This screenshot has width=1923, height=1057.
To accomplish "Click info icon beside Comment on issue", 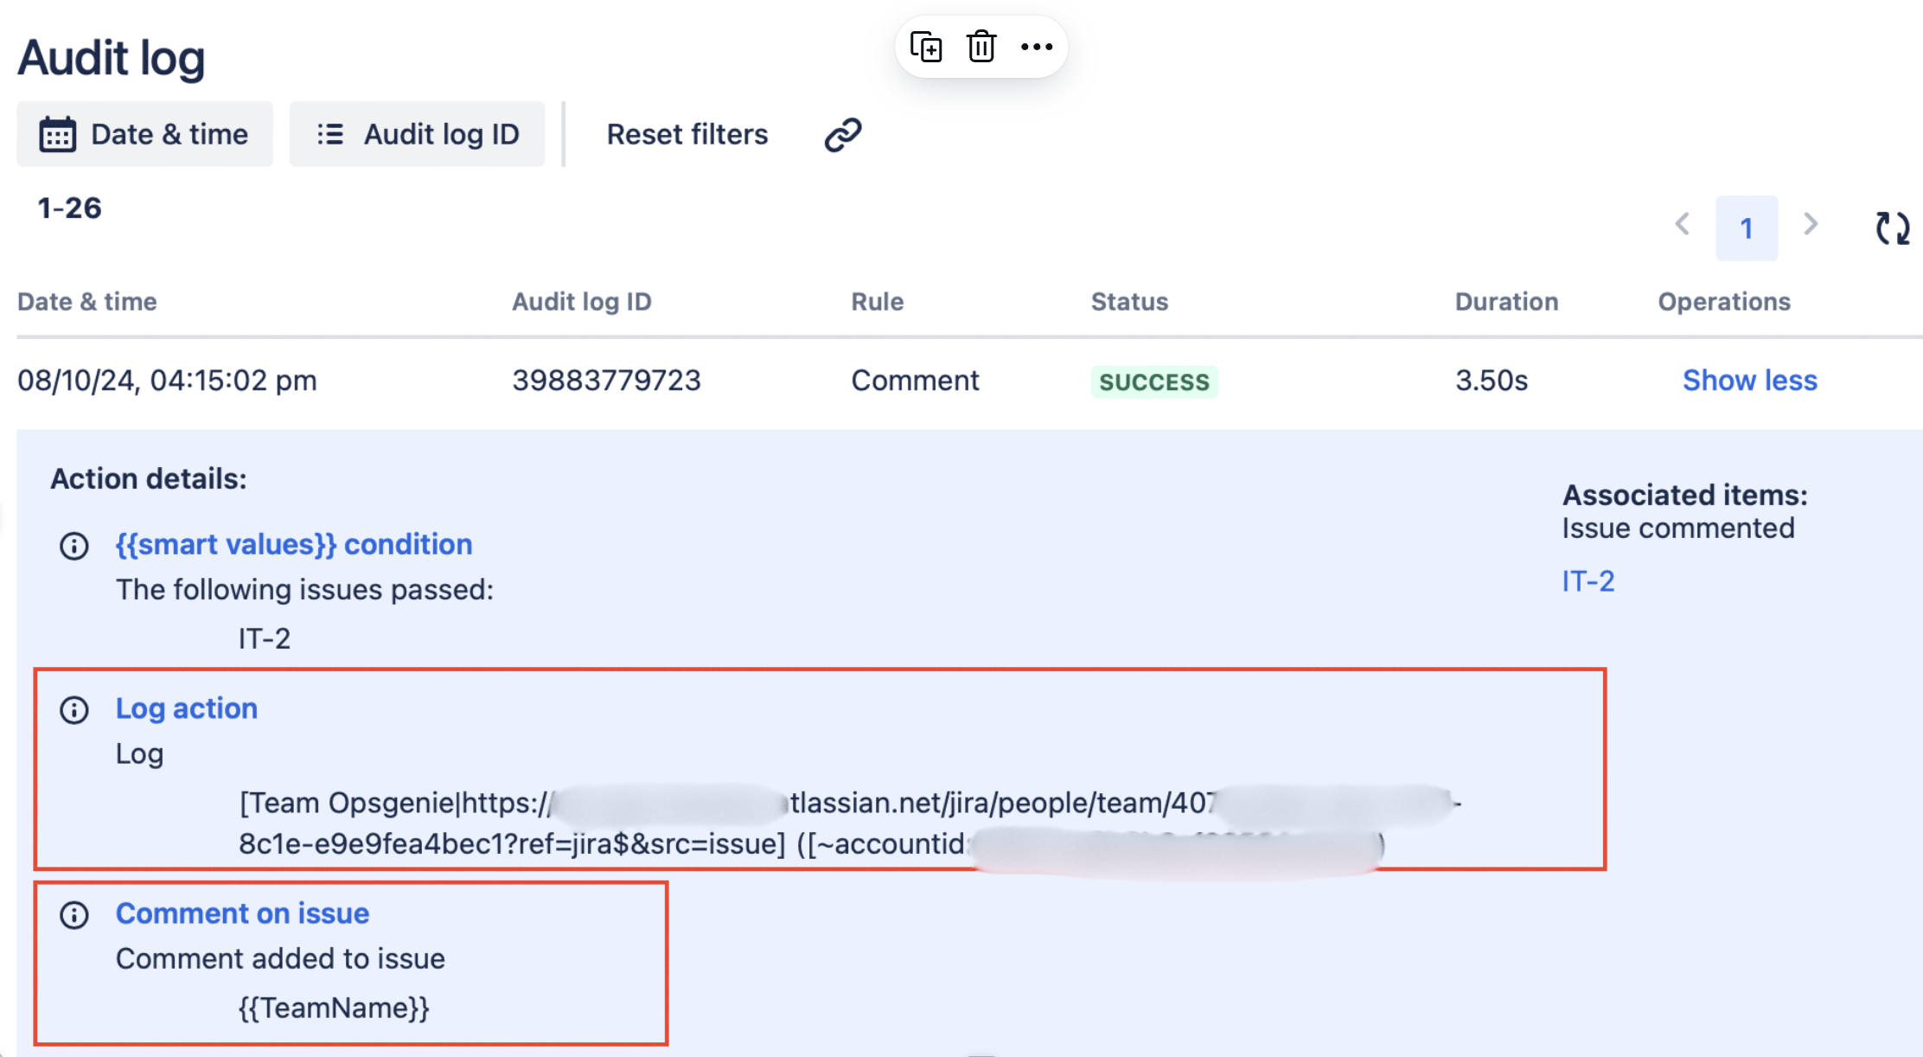I will tap(74, 915).
